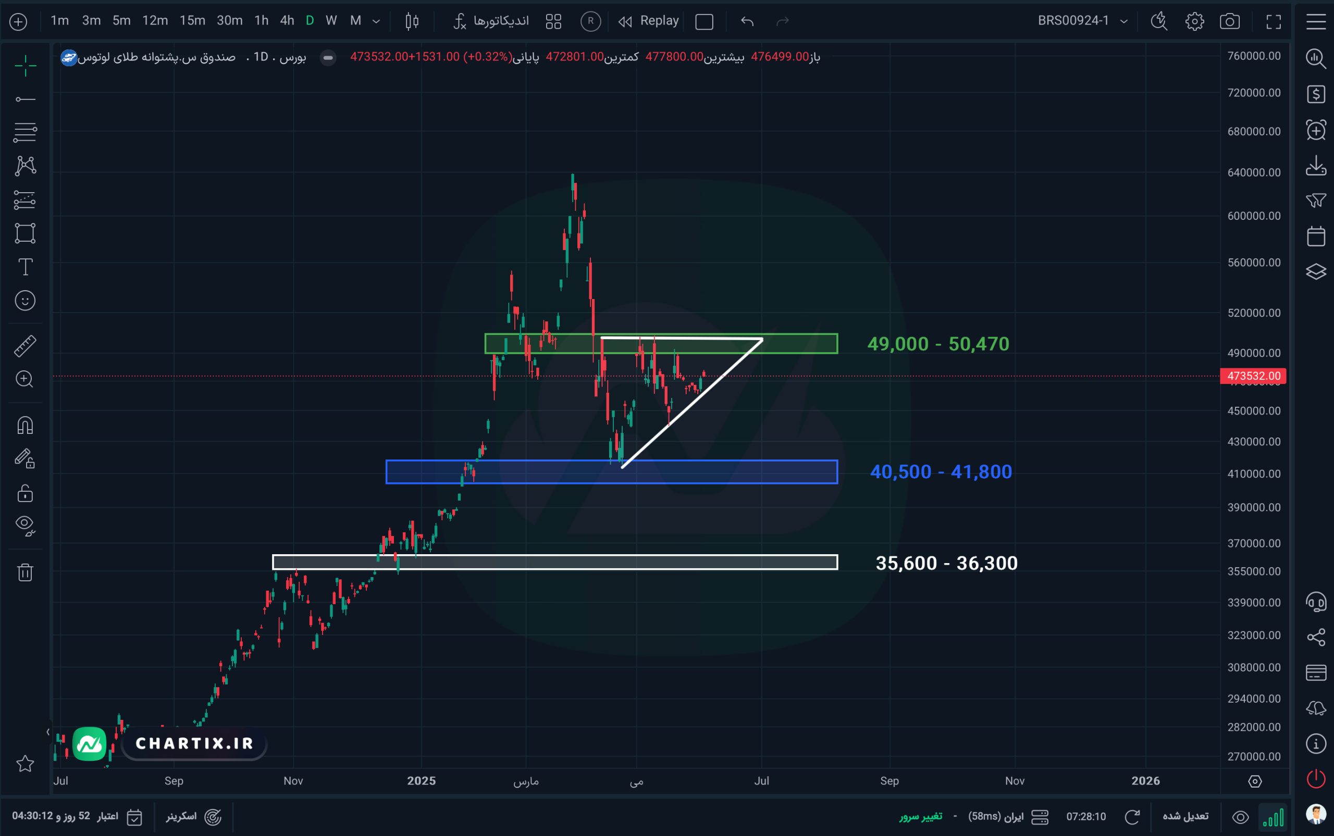The image size is (1334, 836).
Task: Select the emoji sticker tool
Action: (x=25, y=301)
